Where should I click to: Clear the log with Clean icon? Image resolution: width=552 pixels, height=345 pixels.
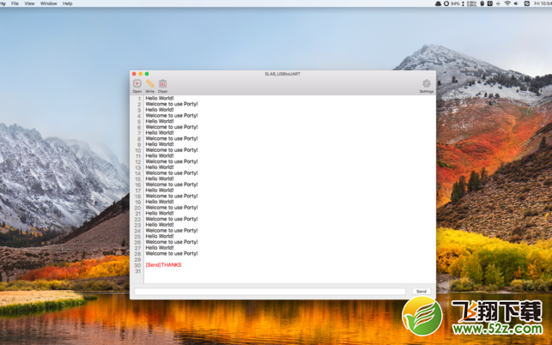162,84
